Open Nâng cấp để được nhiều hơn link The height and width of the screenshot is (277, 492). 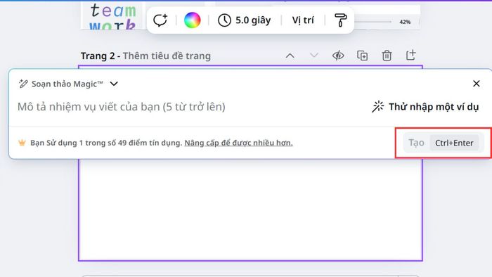click(x=238, y=143)
